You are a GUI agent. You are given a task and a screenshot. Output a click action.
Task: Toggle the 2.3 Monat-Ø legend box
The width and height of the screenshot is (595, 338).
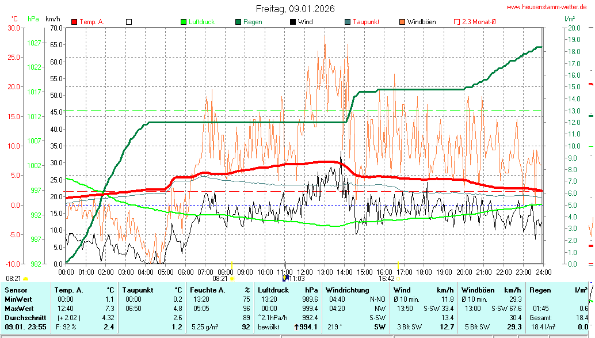click(457, 22)
